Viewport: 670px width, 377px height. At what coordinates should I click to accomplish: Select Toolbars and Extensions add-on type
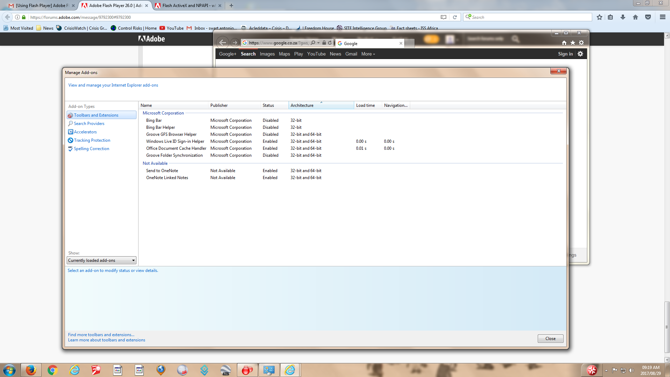96,115
